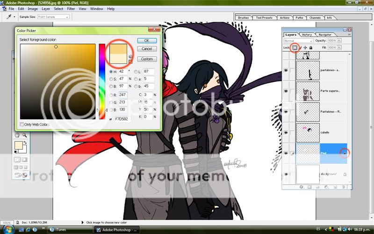Click the lock icon on Piel layer
The width and height of the screenshot is (374, 234).
[x=345, y=154]
